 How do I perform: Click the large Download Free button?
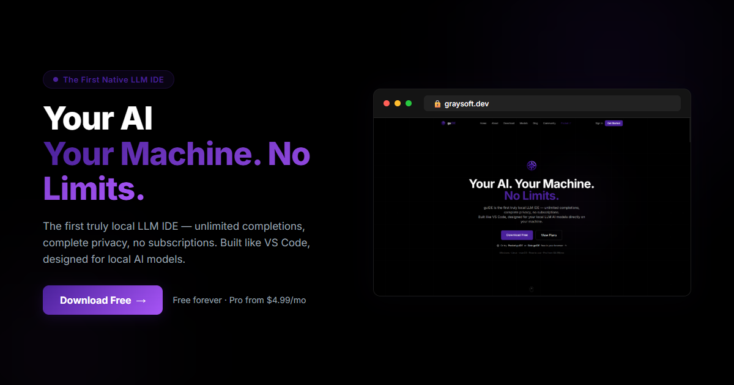coord(103,300)
